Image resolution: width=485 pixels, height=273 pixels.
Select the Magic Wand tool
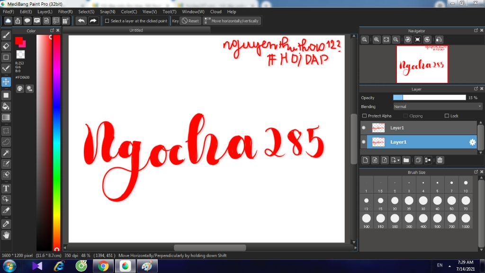6,153
